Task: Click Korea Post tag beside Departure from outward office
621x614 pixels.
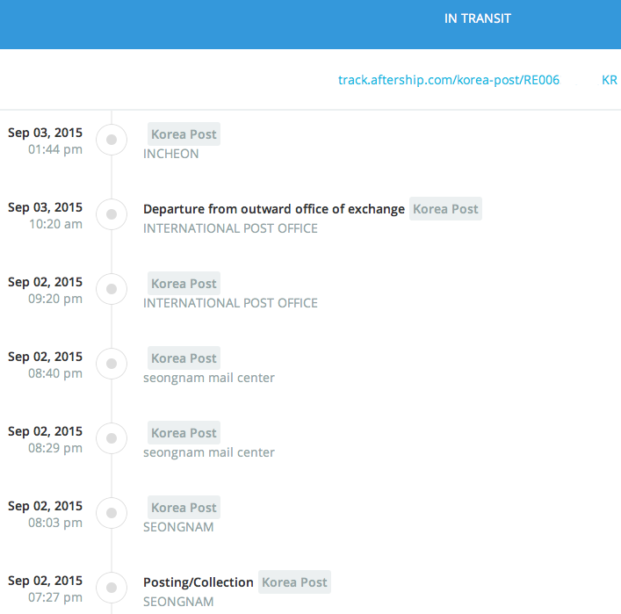Action: (x=445, y=209)
